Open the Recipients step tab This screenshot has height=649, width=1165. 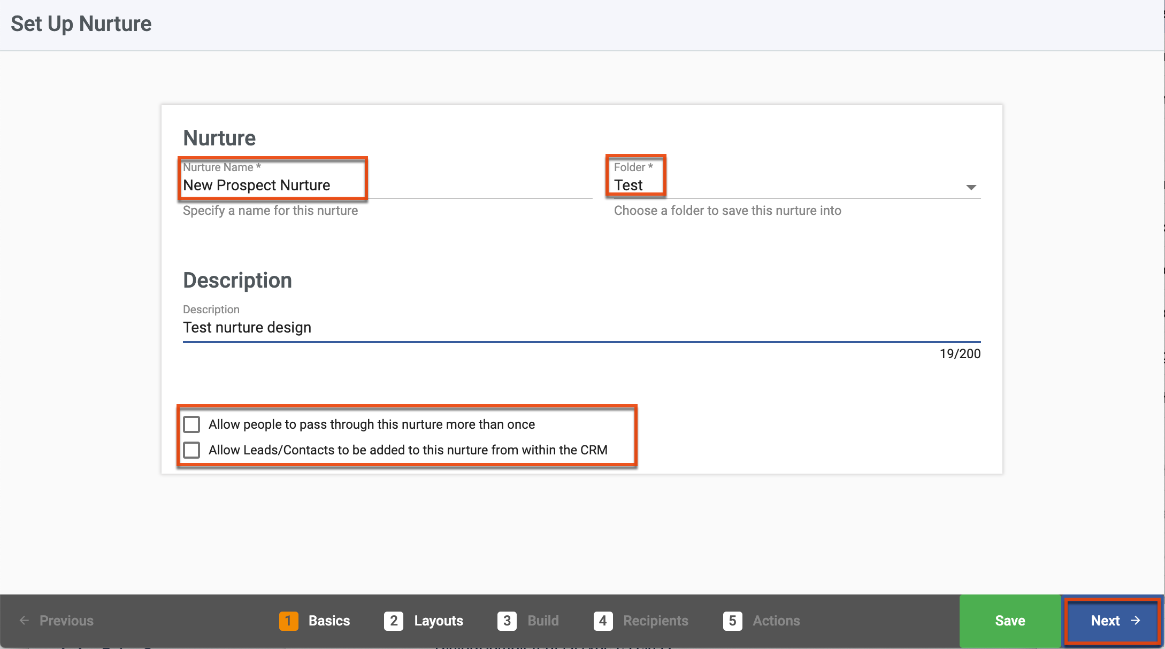pyautogui.click(x=655, y=621)
